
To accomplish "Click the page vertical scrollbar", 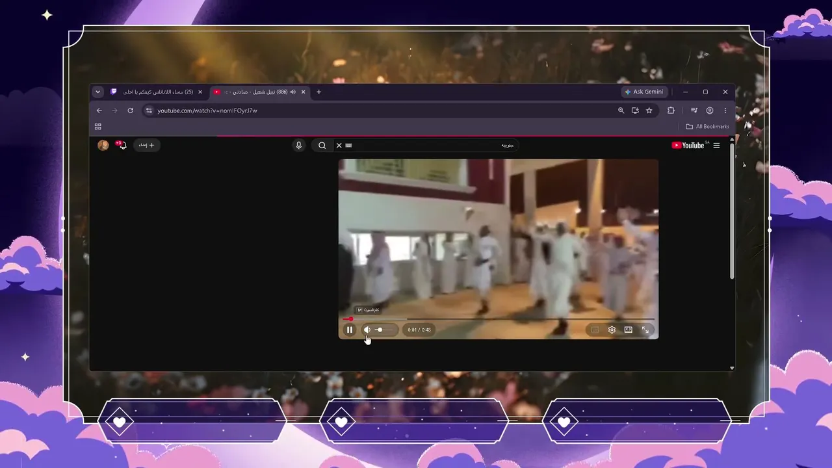I will [x=732, y=211].
